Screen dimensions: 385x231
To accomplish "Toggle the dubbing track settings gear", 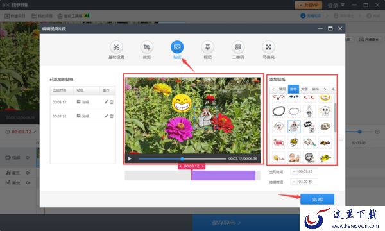I will 28,182.
